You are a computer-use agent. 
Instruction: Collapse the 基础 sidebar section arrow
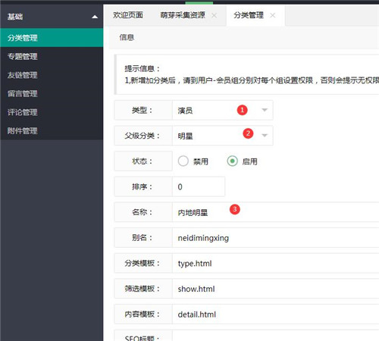tap(95, 17)
